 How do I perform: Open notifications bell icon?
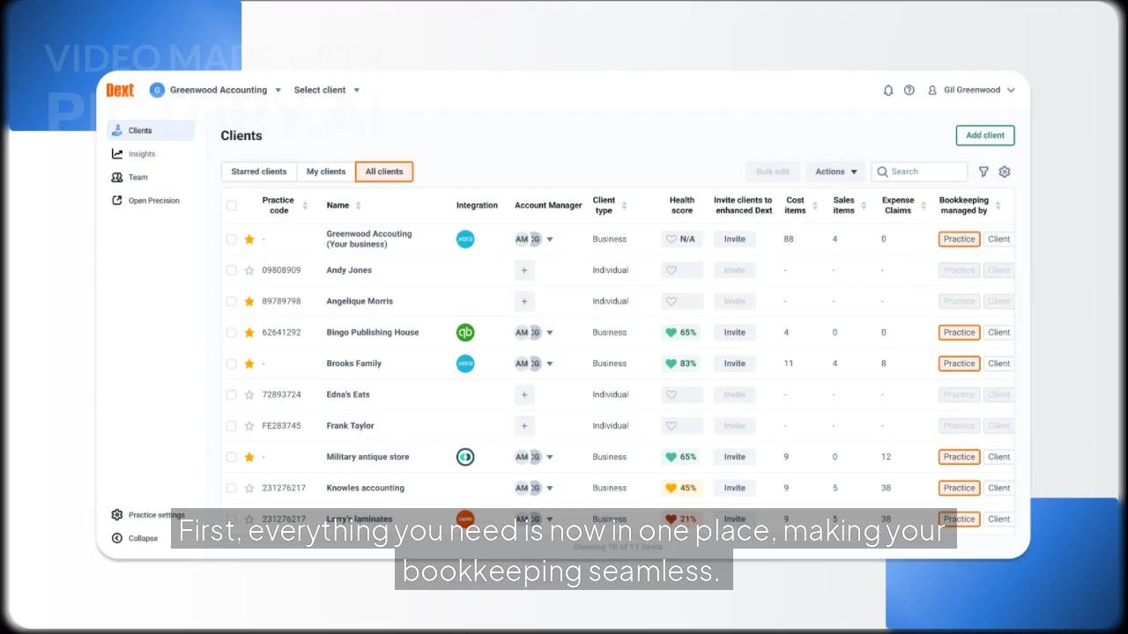coord(888,90)
